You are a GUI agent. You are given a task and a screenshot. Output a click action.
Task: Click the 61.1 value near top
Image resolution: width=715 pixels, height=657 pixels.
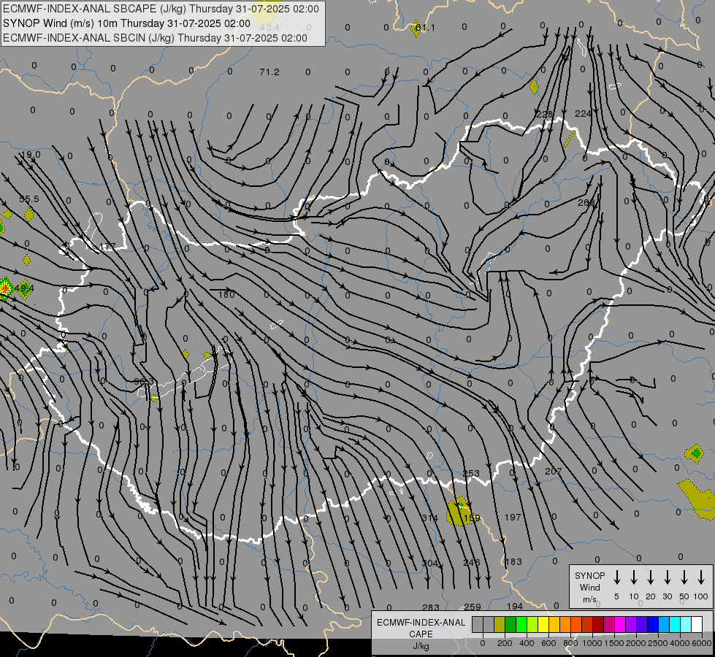(x=426, y=28)
